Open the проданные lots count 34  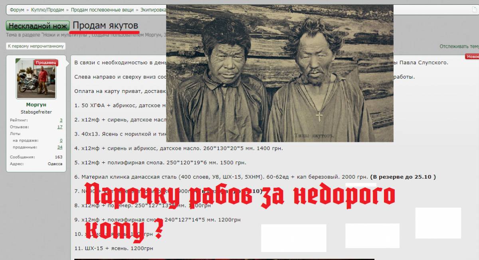click(x=60, y=147)
